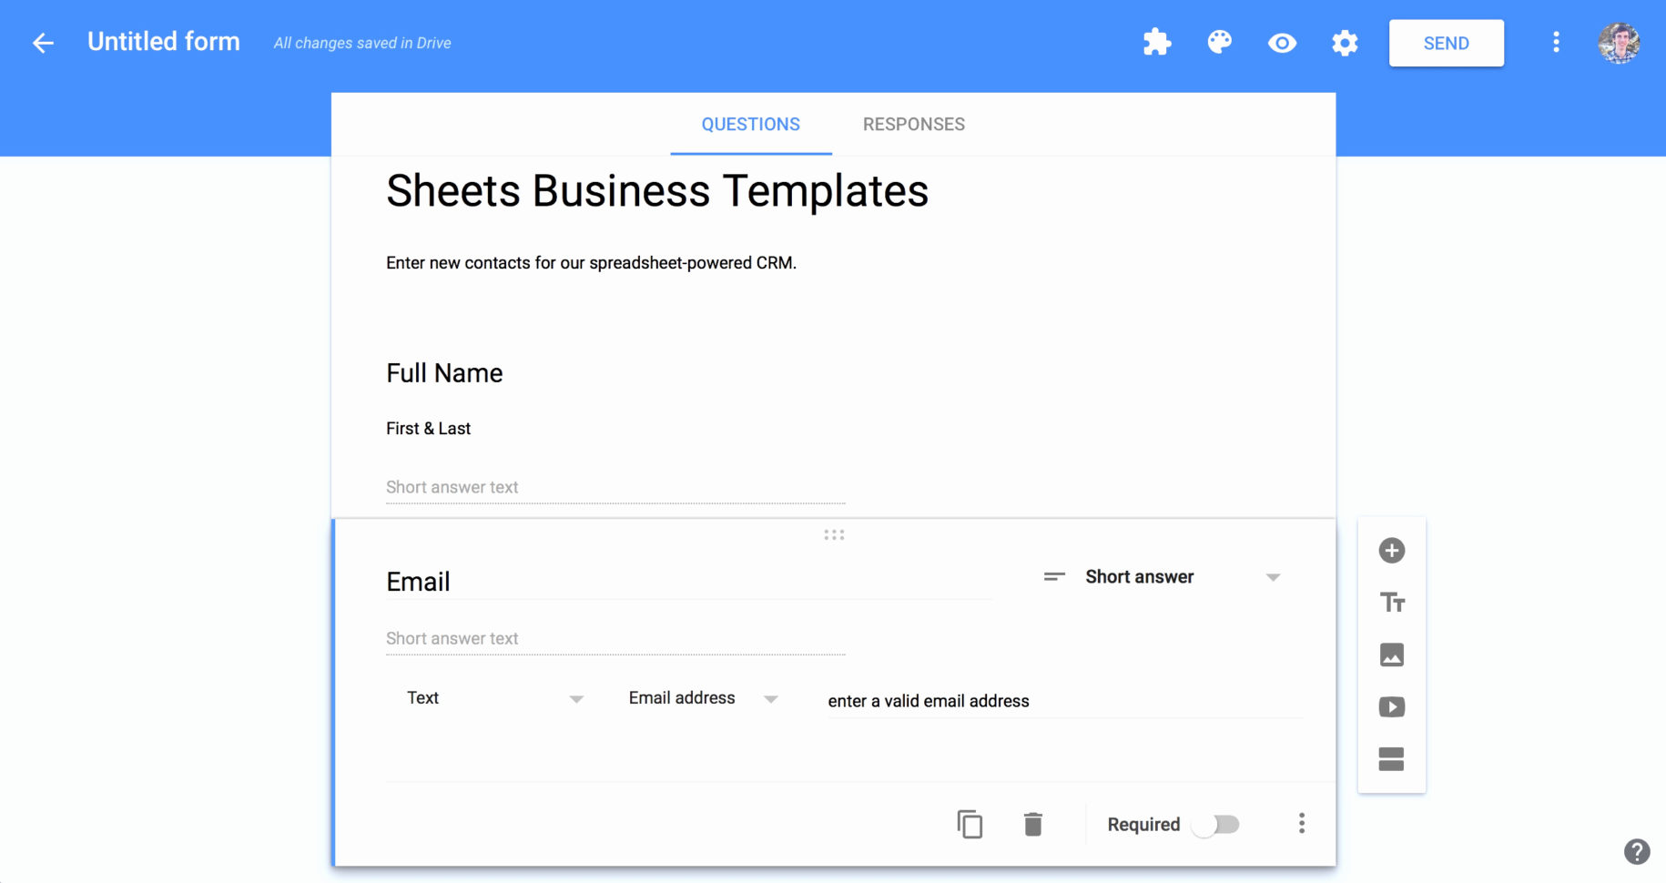Screen dimensions: 1666x883
Task: Open the Add-ons puzzle piece menu
Action: 1156,42
